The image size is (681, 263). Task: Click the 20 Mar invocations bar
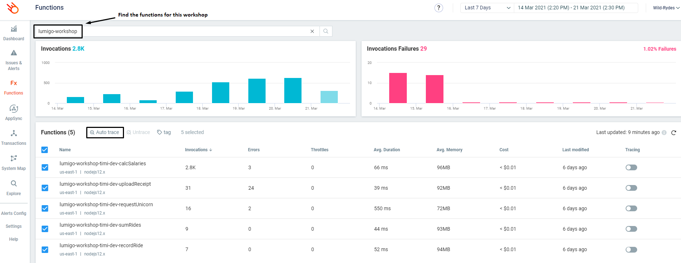(x=293, y=91)
